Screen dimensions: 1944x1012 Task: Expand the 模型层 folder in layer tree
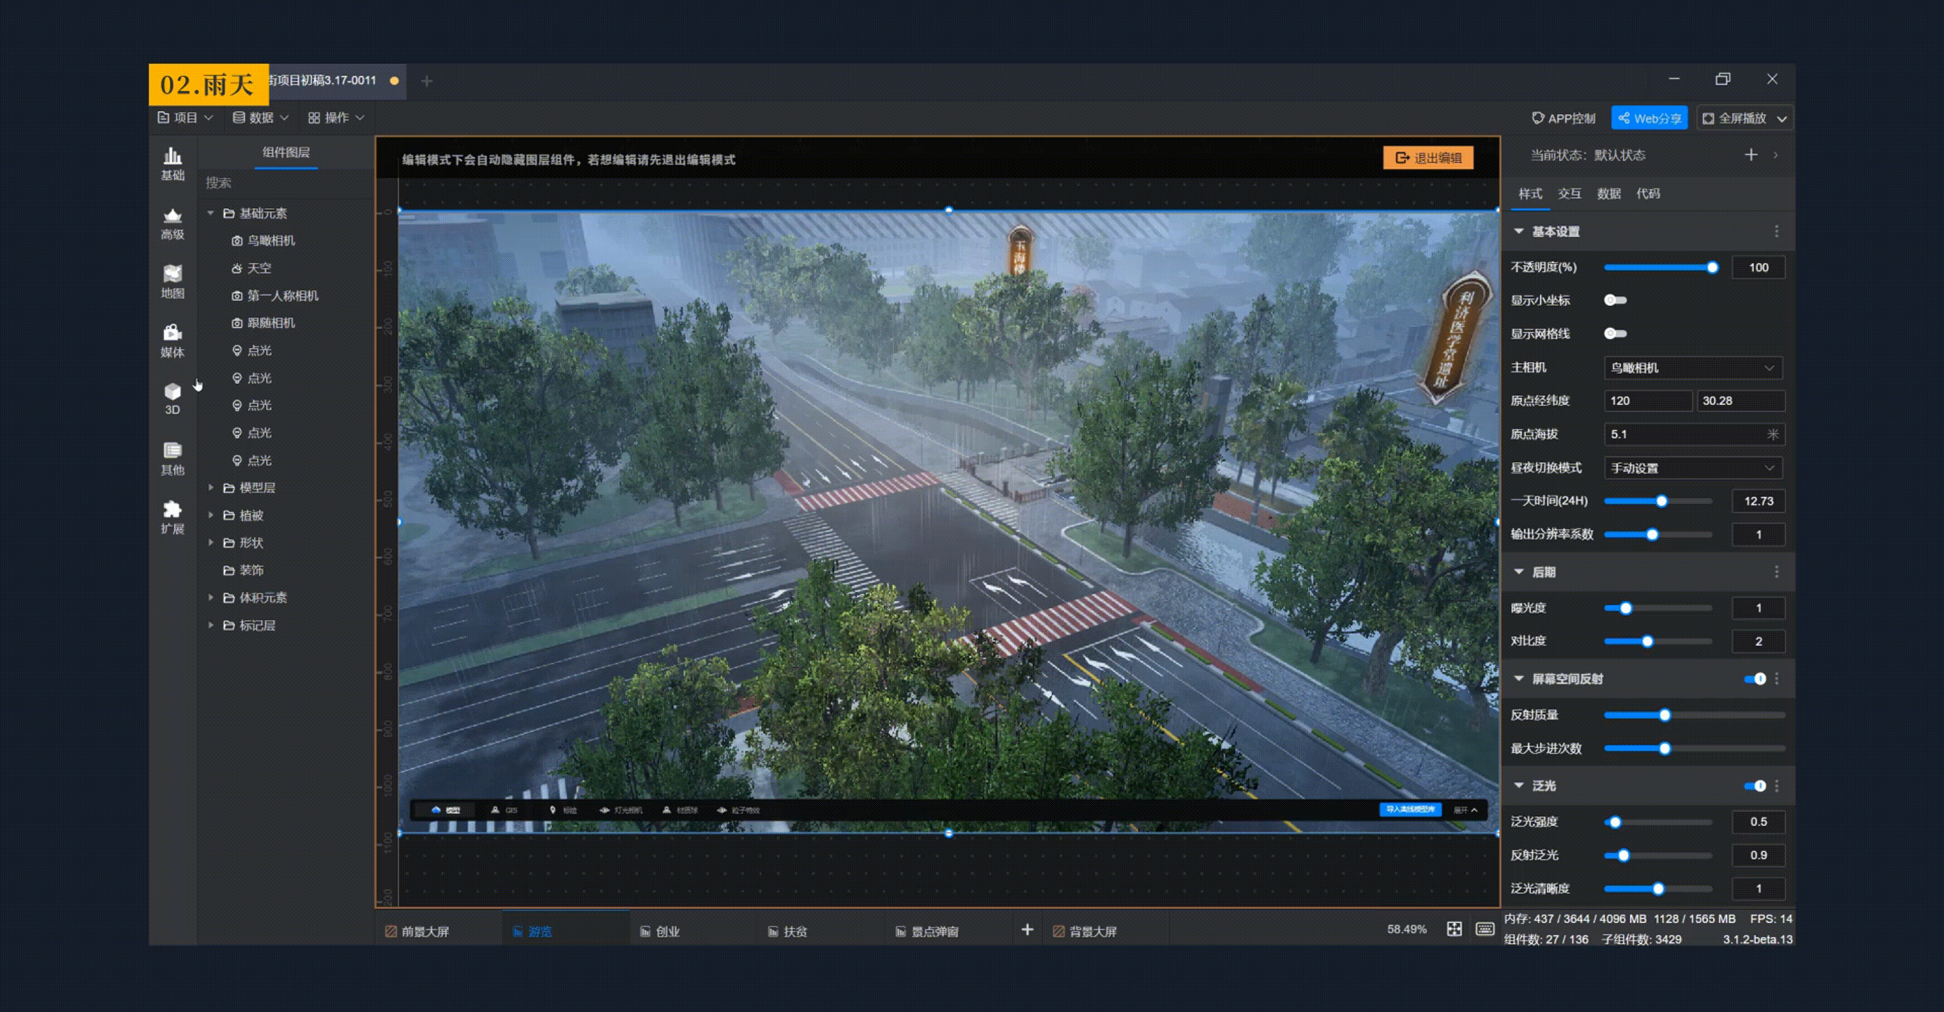point(210,488)
